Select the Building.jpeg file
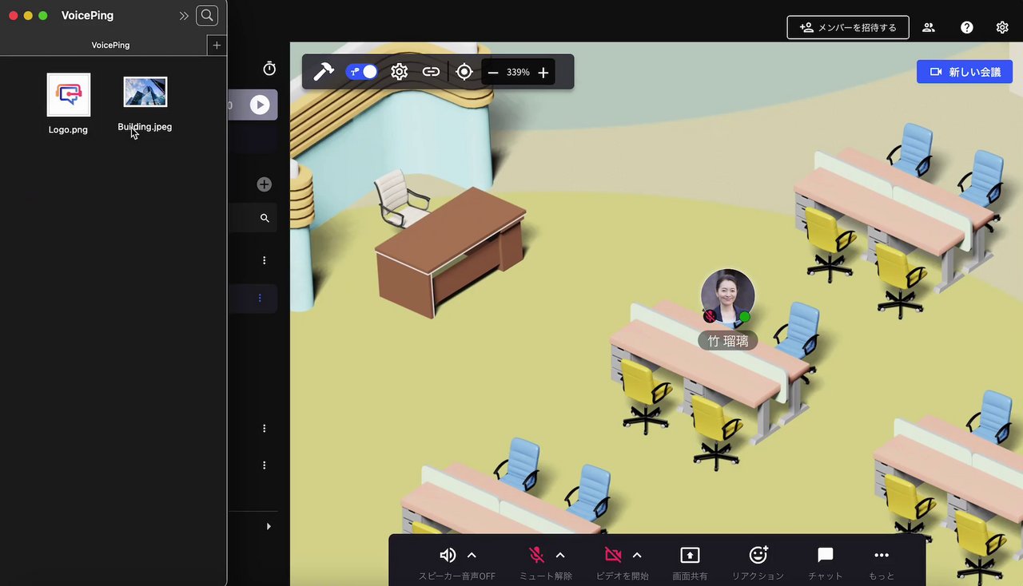The height and width of the screenshot is (586, 1023). click(145, 92)
